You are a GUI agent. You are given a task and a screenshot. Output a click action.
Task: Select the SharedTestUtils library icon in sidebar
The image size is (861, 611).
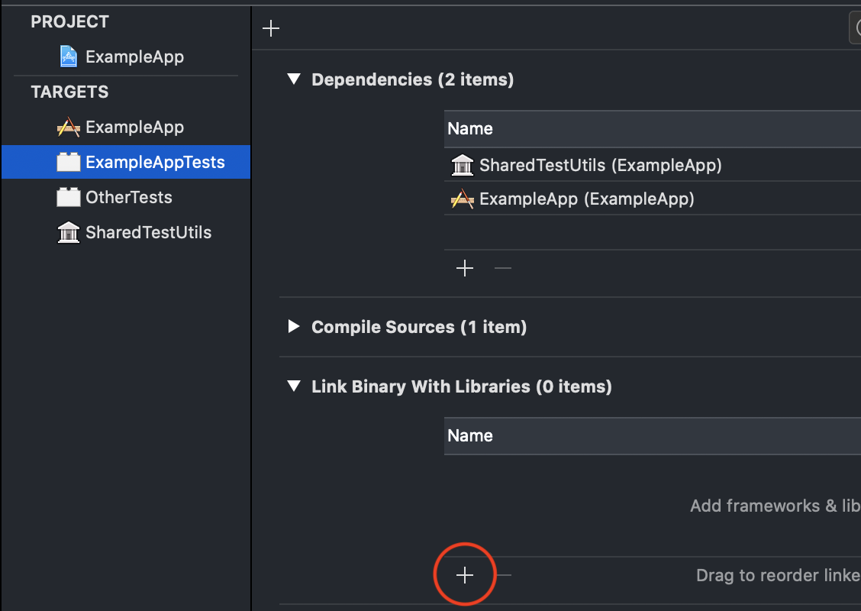(68, 232)
